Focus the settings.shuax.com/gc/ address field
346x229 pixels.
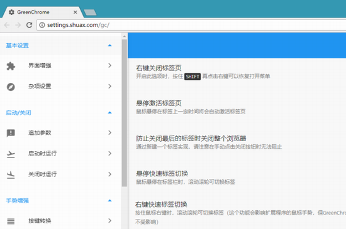[x=191, y=25]
